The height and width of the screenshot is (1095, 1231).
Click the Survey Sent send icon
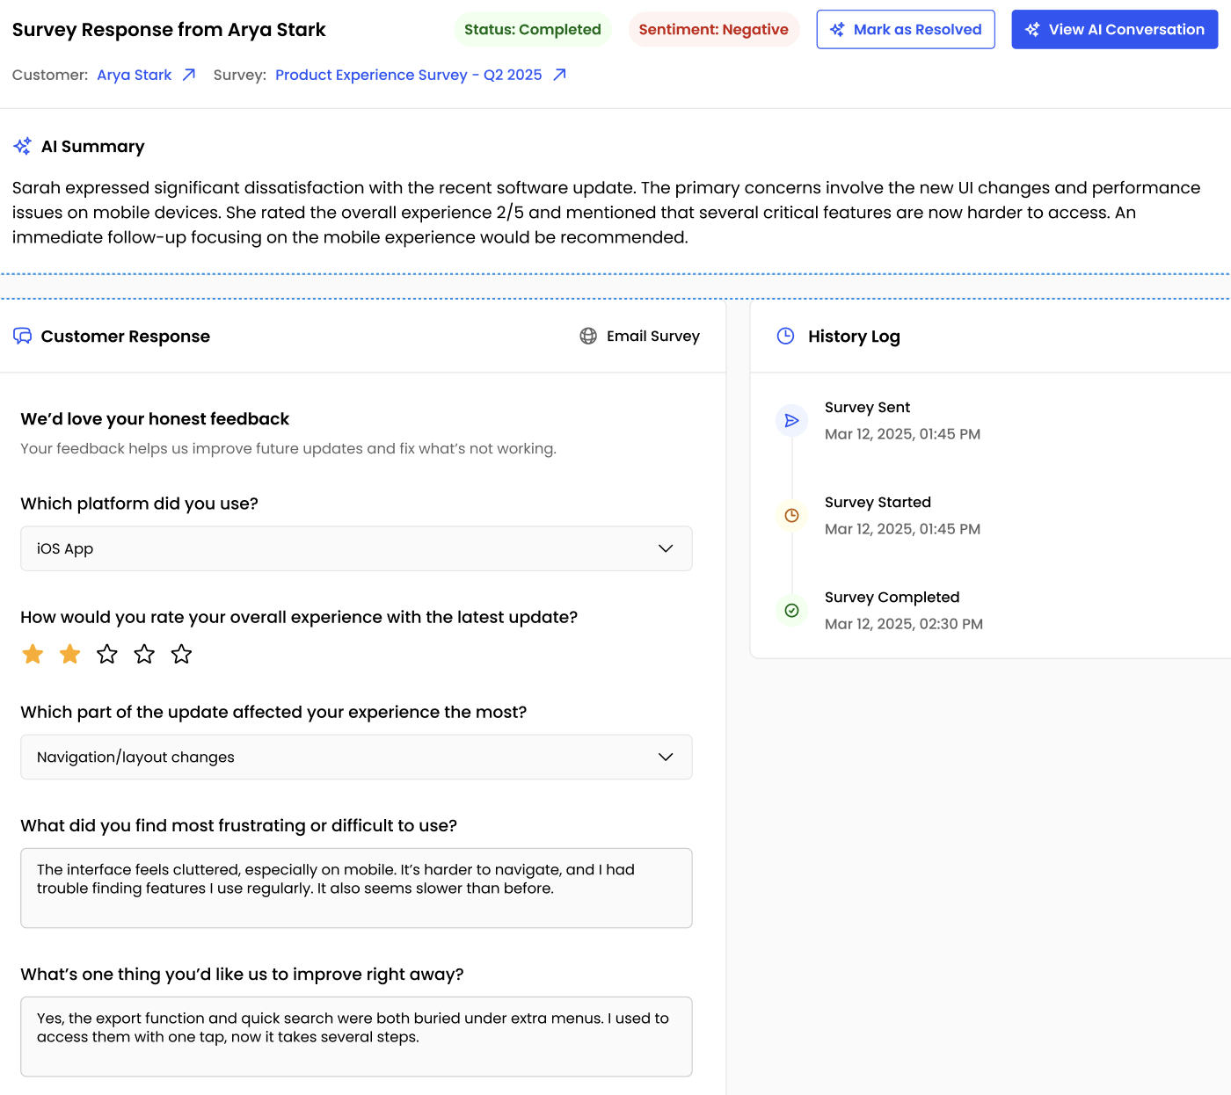click(791, 420)
